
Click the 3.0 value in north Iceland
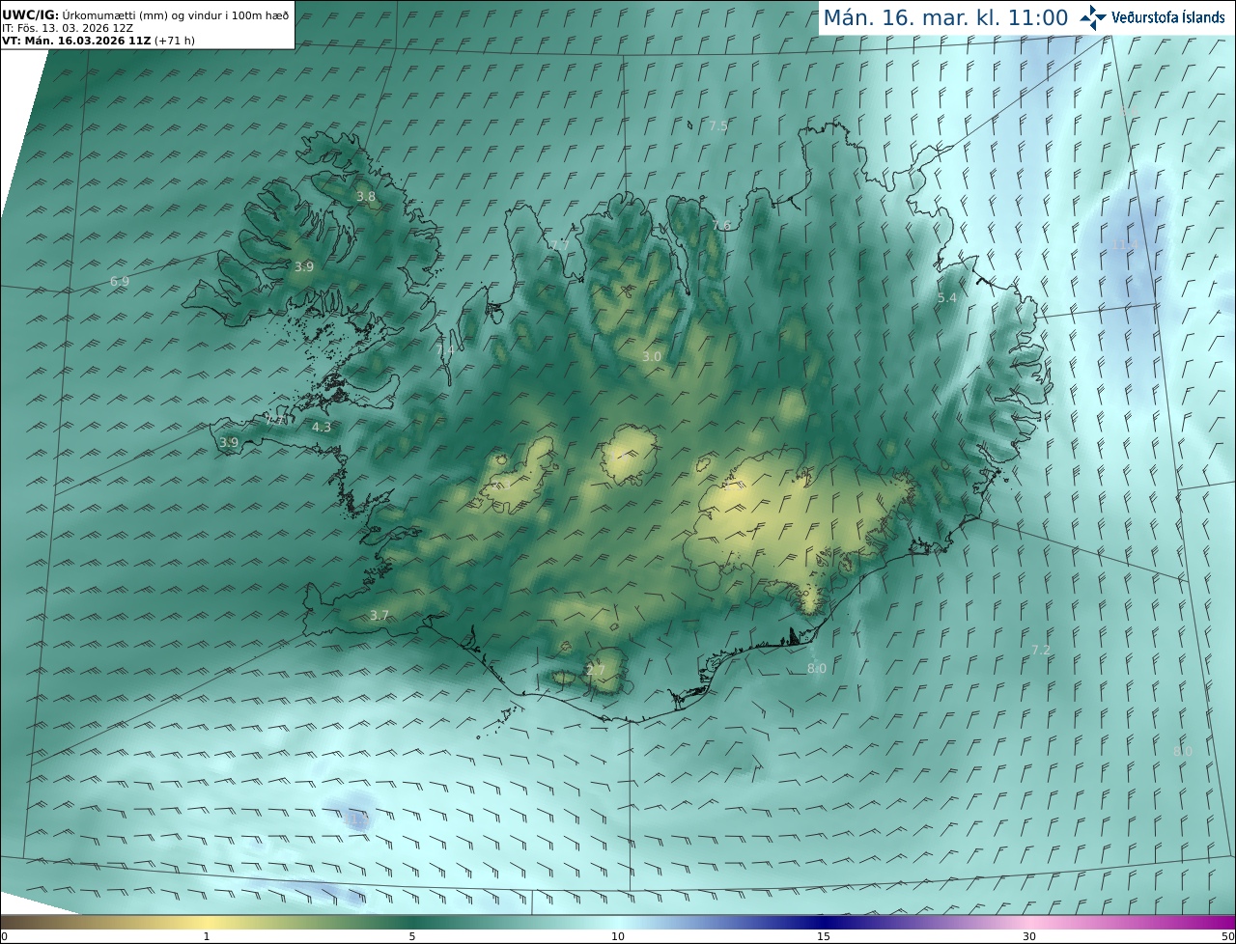click(652, 357)
